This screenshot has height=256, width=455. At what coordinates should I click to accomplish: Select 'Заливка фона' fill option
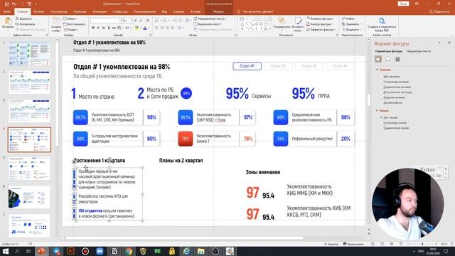(391, 102)
